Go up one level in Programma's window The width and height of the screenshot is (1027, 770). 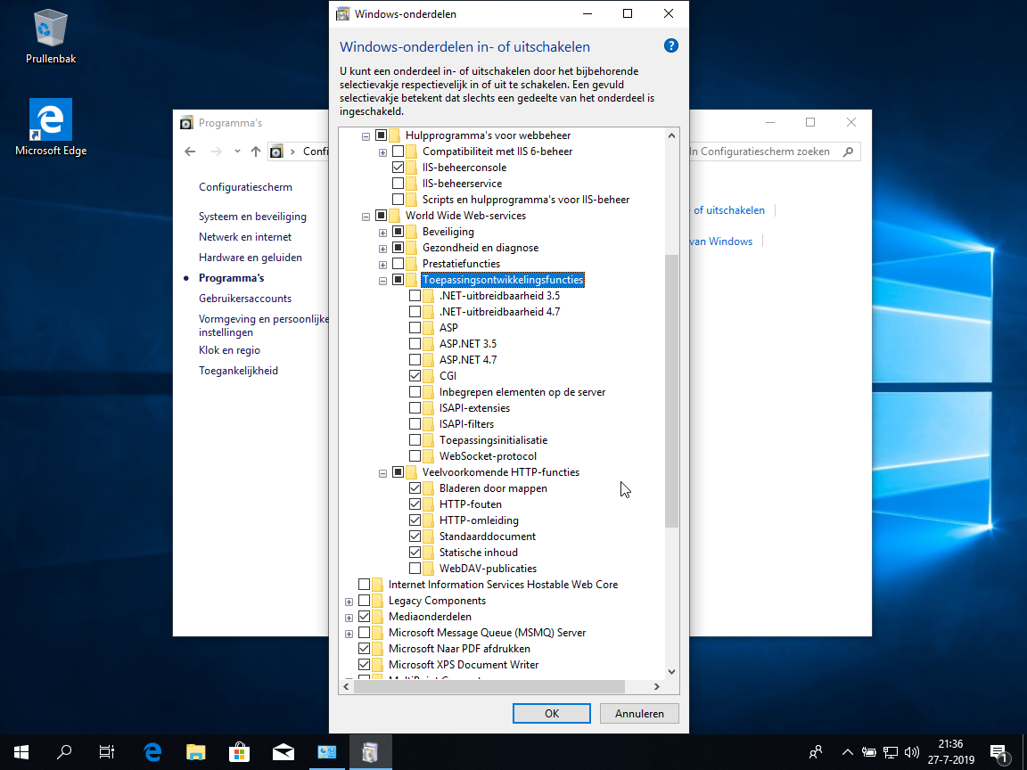(x=256, y=152)
